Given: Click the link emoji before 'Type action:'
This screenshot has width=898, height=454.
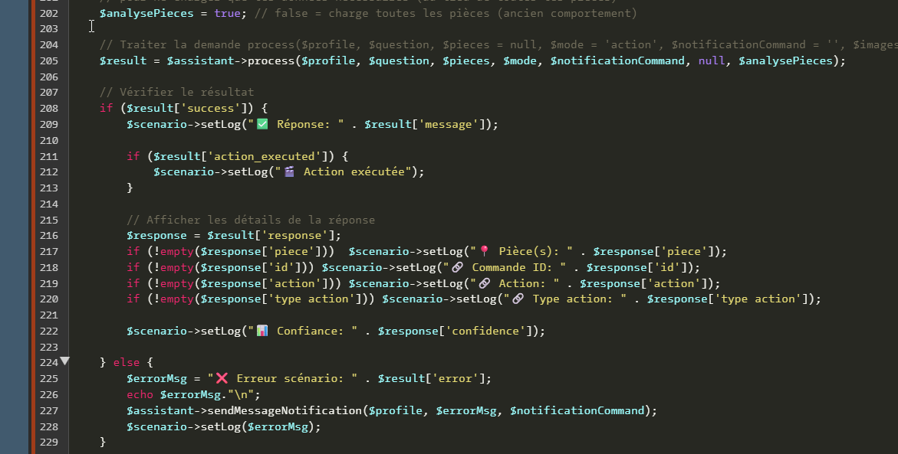Looking at the screenshot, I should pyautogui.click(x=518, y=299).
